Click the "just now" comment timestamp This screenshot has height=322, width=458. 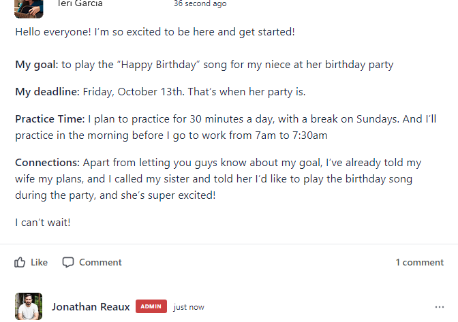coord(189,307)
